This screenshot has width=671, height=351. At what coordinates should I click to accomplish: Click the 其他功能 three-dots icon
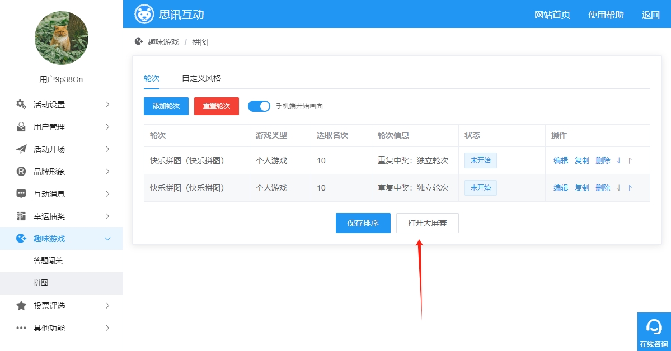click(x=21, y=328)
